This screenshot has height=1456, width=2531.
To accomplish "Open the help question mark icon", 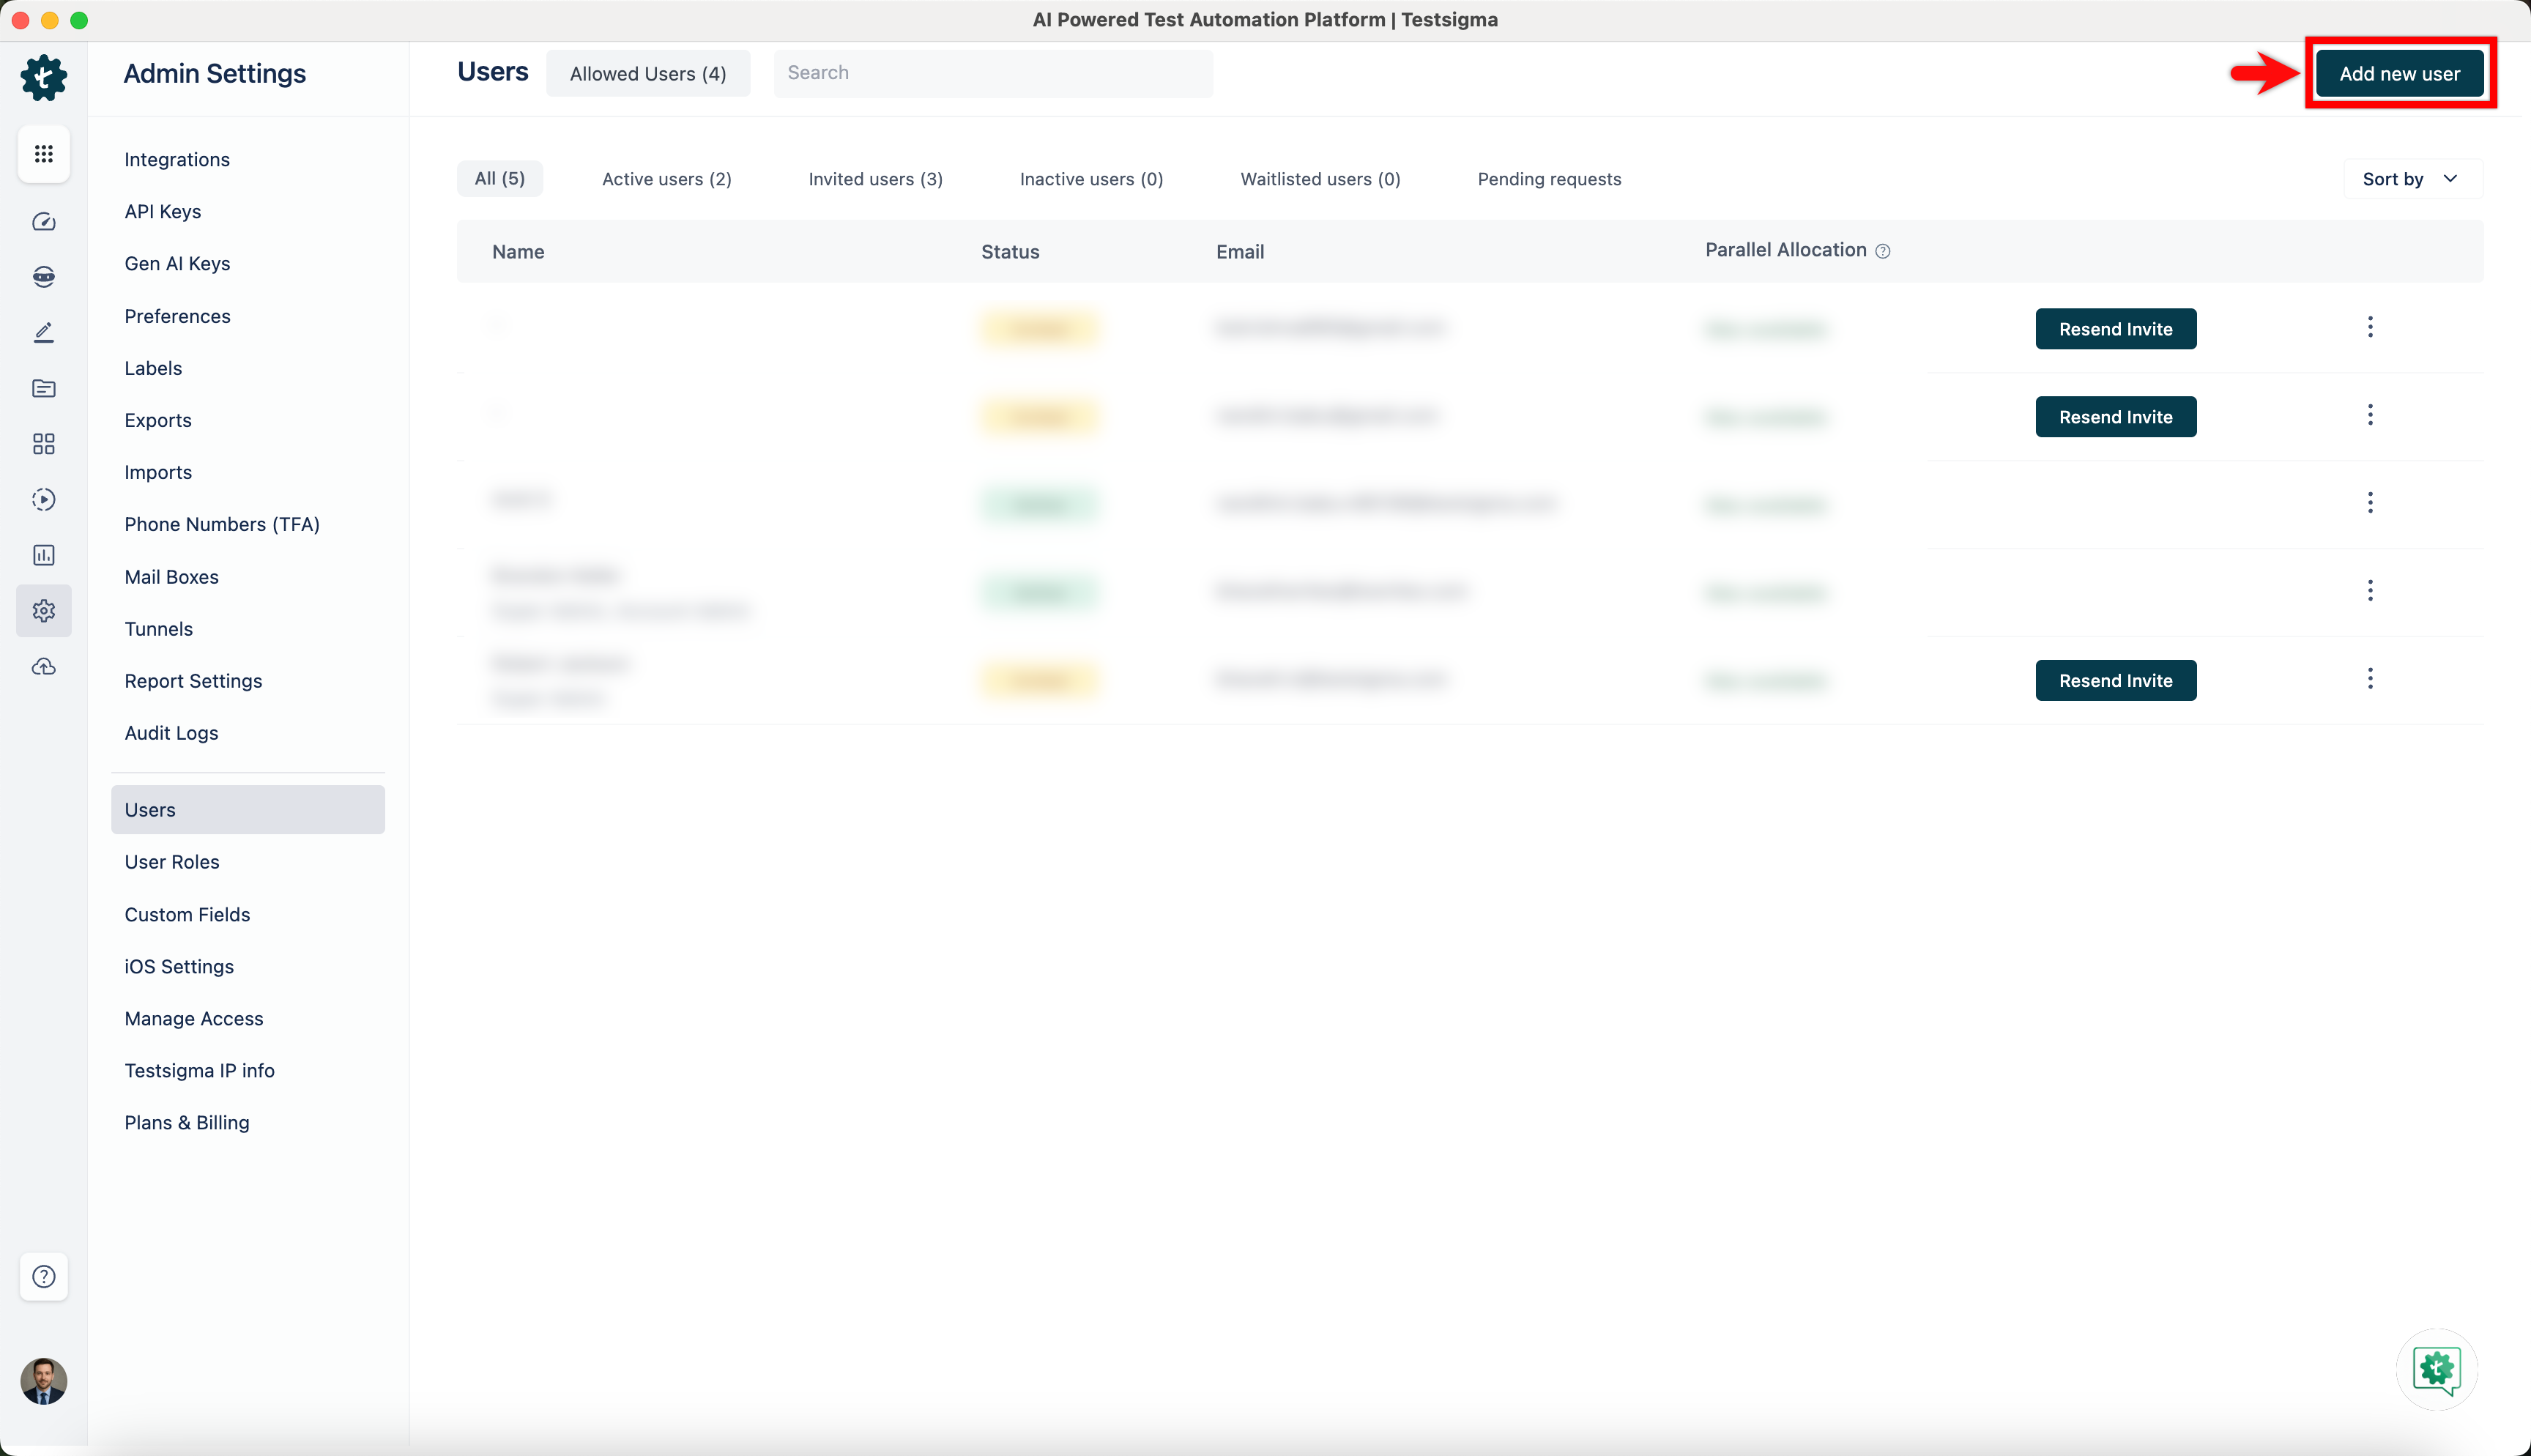I will click(43, 1276).
